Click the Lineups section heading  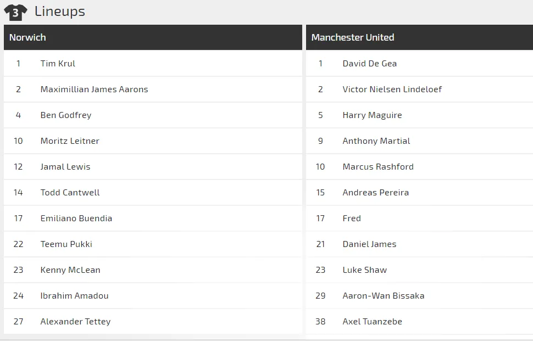59,12
